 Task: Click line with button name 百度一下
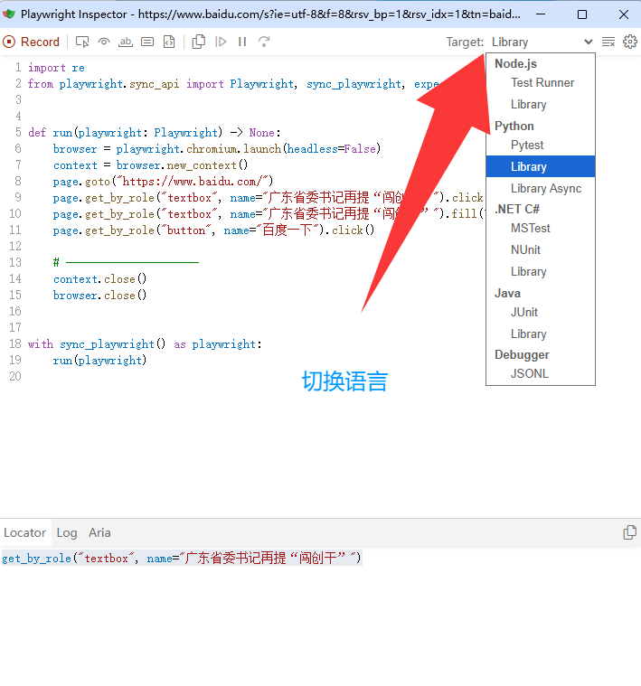[x=213, y=230]
